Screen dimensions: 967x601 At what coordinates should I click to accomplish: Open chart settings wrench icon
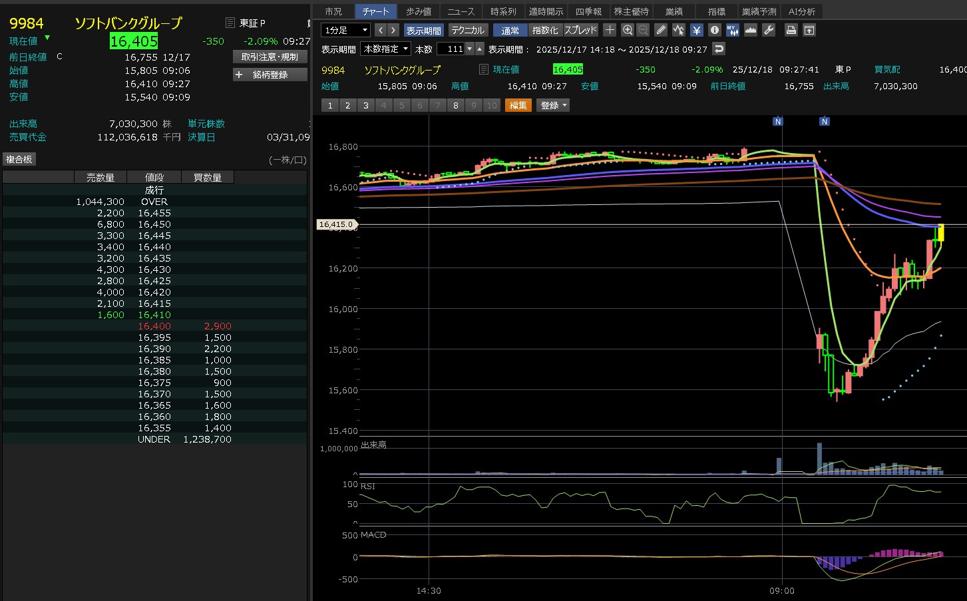[768, 30]
